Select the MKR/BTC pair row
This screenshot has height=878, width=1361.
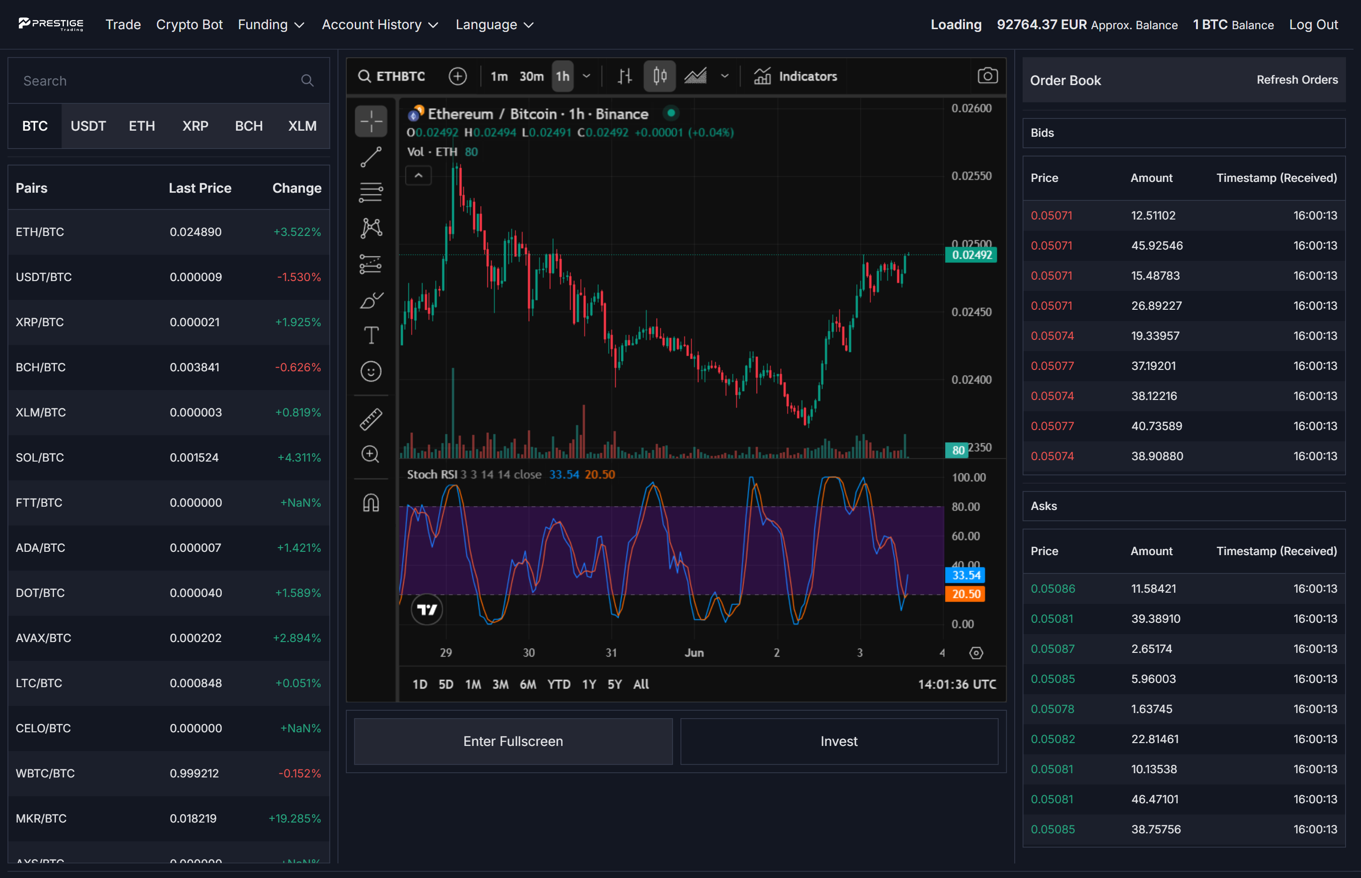[x=169, y=818]
